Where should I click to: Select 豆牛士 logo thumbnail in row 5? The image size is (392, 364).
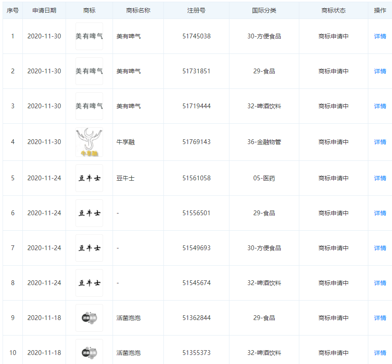pos(89,178)
